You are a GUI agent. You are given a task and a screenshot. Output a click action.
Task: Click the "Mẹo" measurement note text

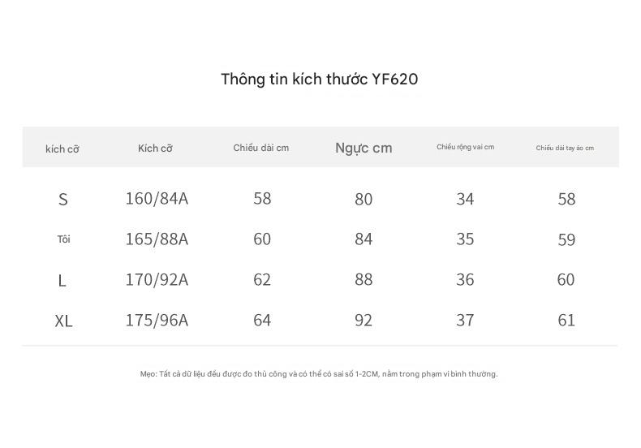(319, 374)
